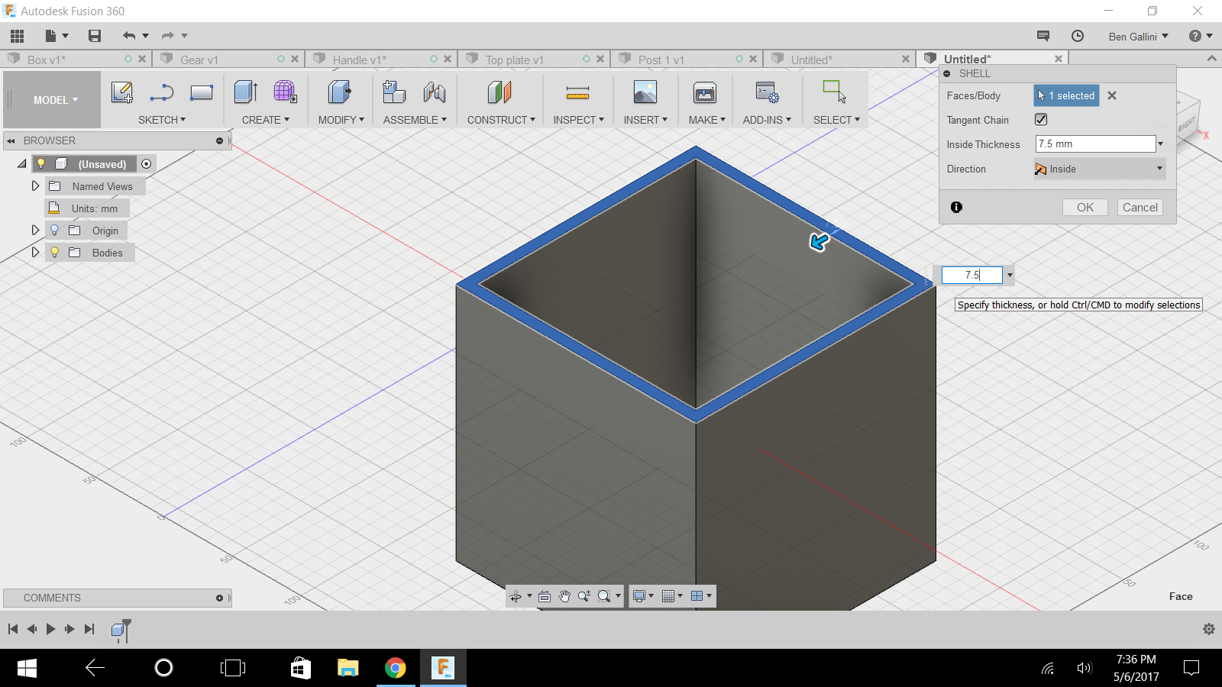This screenshot has height=687, width=1222.
Task: Open the Data Panel grid icon
Action: 18,36
